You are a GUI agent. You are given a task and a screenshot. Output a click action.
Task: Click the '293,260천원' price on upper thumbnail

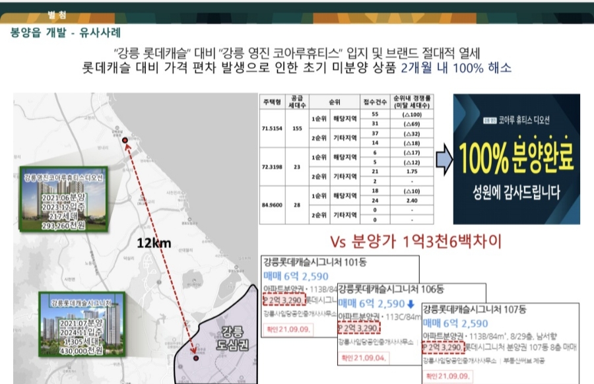coord(63,226)
